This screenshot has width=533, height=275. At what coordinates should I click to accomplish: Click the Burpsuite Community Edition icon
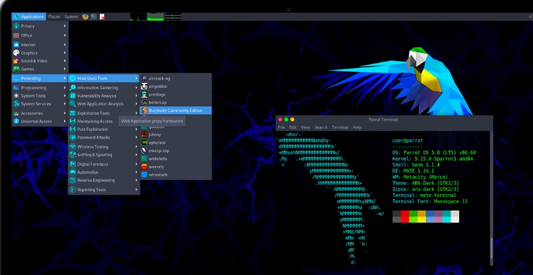[x=144, y=110]
